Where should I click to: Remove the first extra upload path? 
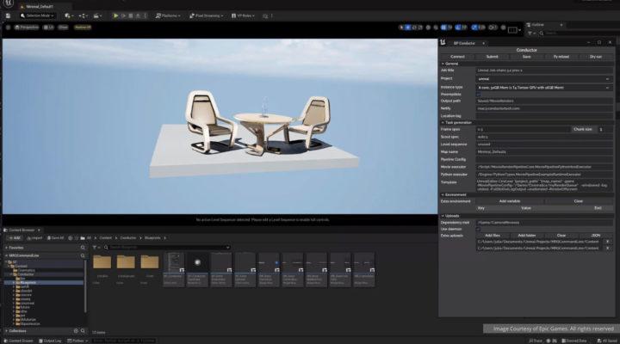tap(608, 242)
